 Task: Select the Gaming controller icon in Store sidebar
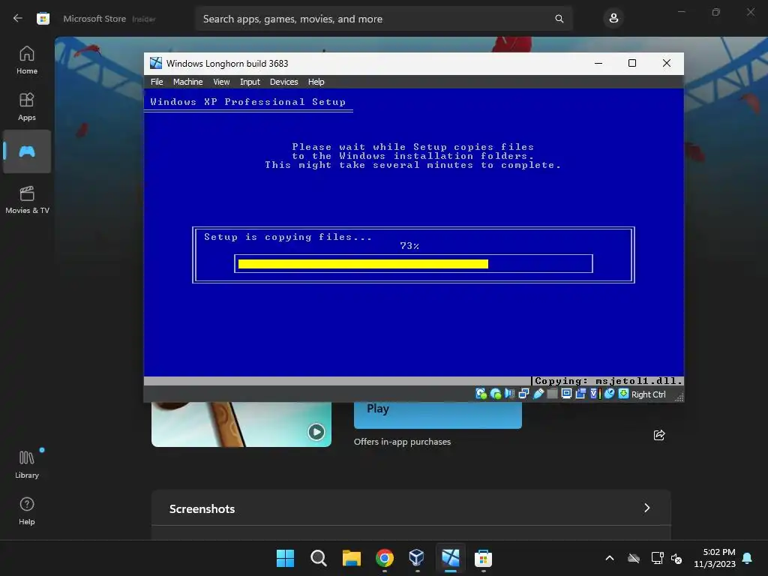tap(27, 151)
